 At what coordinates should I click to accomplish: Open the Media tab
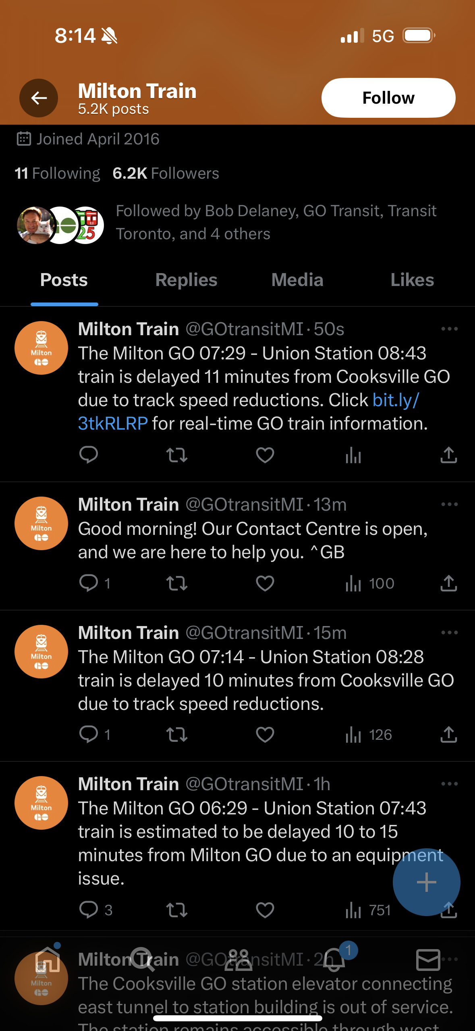(297, 280)
